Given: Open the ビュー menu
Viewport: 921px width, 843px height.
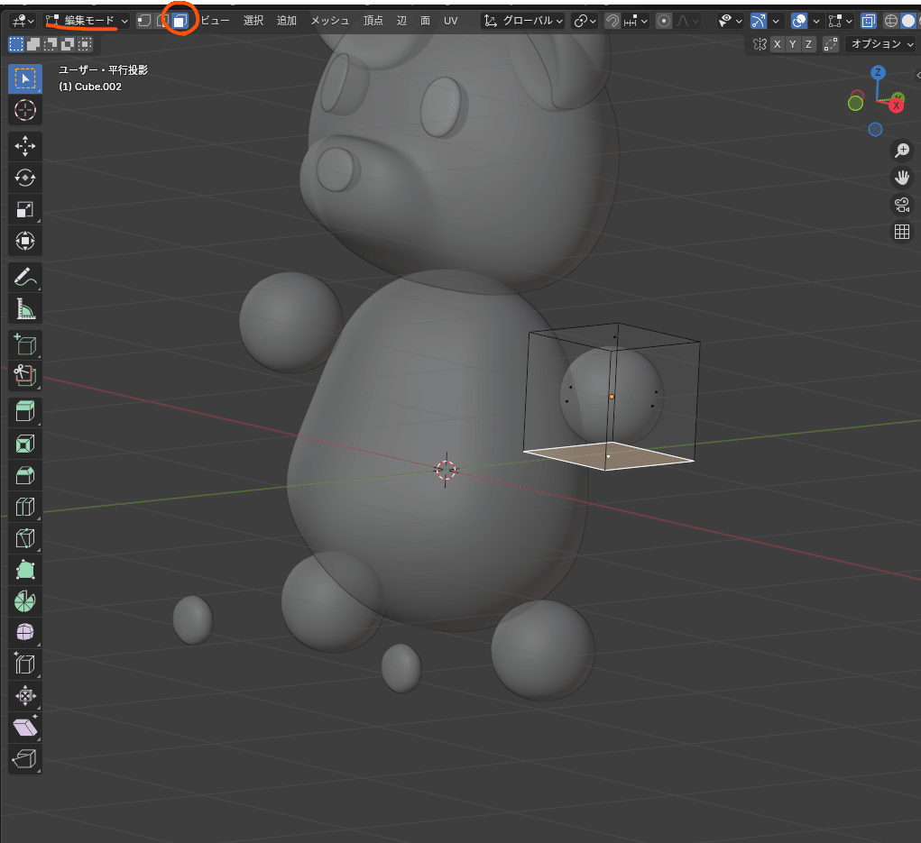Looking at the screenshot, I should [x=215, y=21].
